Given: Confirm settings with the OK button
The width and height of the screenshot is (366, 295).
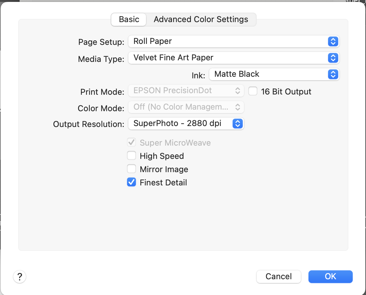Looking at the screenshot, I should point(330,277).
